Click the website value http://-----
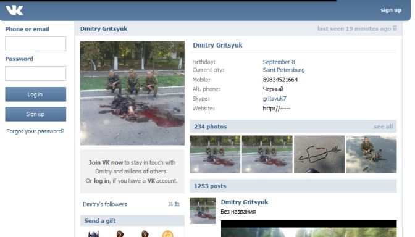The height and width of the screenshot is (237, 415). tap(276, 108)
